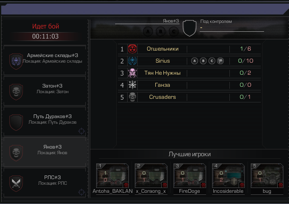Click the gray skull emblem of Crusaders
The image size is (289, 204).
[132, 97]
